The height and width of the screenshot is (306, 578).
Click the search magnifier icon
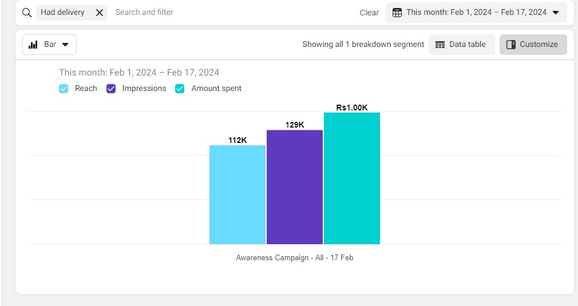27,13
